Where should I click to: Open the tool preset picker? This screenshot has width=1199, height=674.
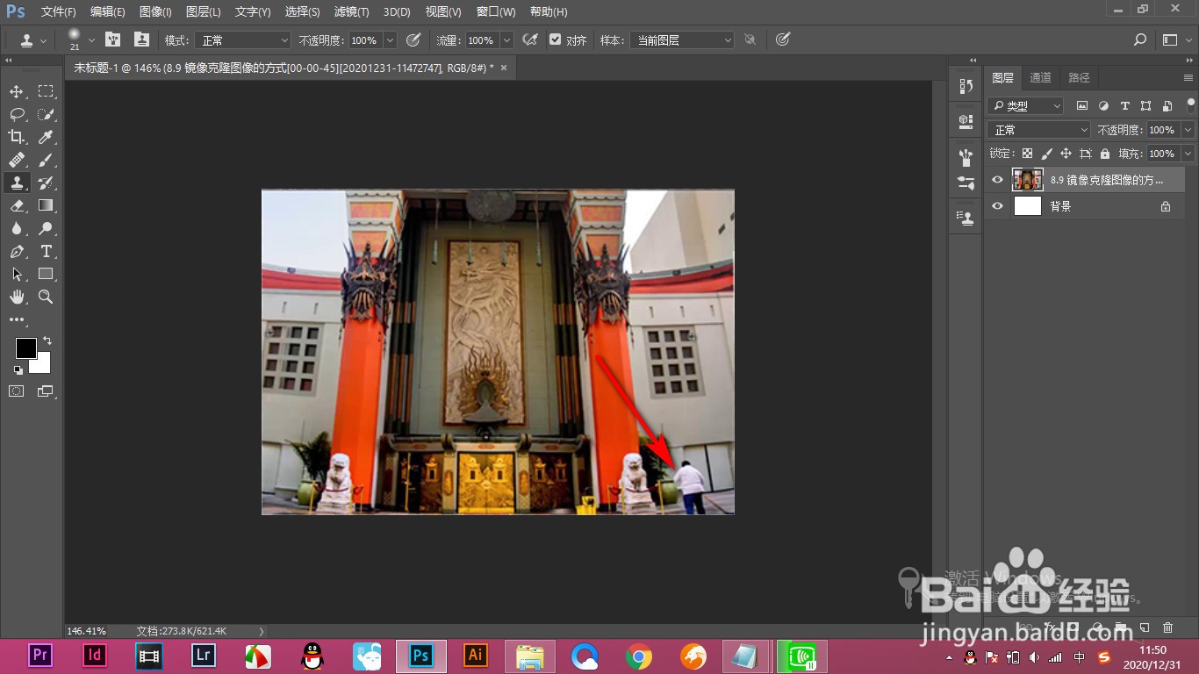tap(32, 39)
